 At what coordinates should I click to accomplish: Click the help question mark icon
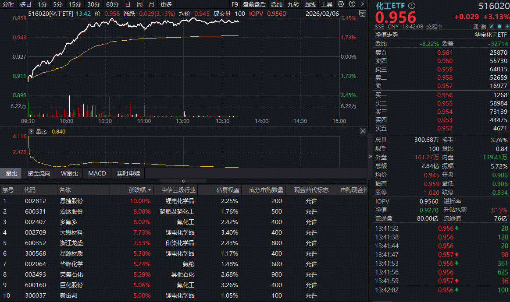[x=351, y=4]
